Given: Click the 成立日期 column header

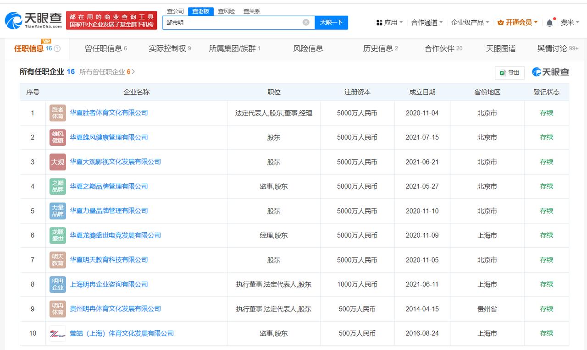Looking at the screenshot, I should click(x=422, y=92).
